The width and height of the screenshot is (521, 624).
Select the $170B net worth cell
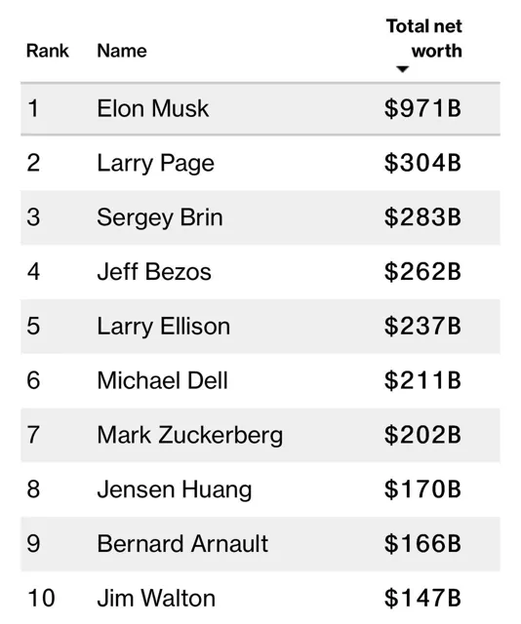click(422, 489)
